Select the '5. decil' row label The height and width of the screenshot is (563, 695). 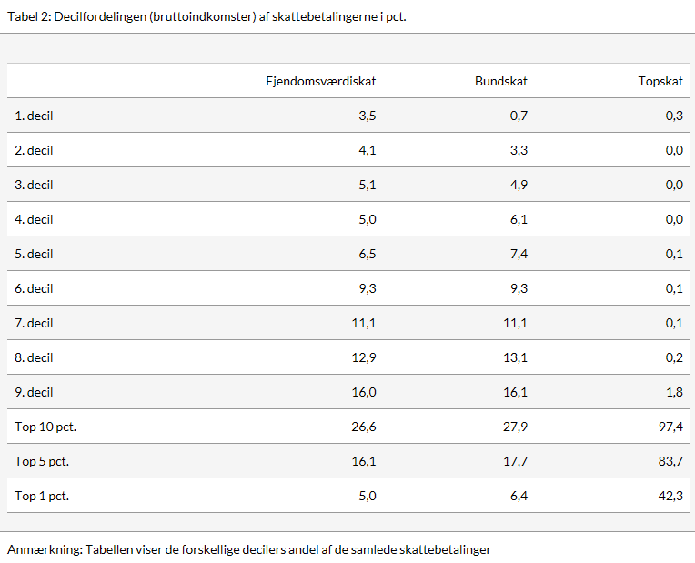tap(34, 254)
